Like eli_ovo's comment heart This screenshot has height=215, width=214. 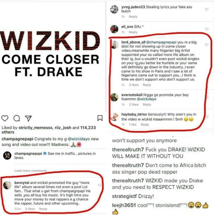[207, 29]
